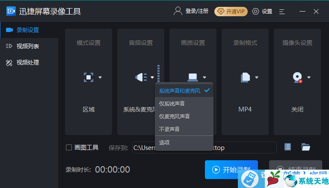
Task: Click the 录制设置 camera sidebar icon
Action: 9,30
